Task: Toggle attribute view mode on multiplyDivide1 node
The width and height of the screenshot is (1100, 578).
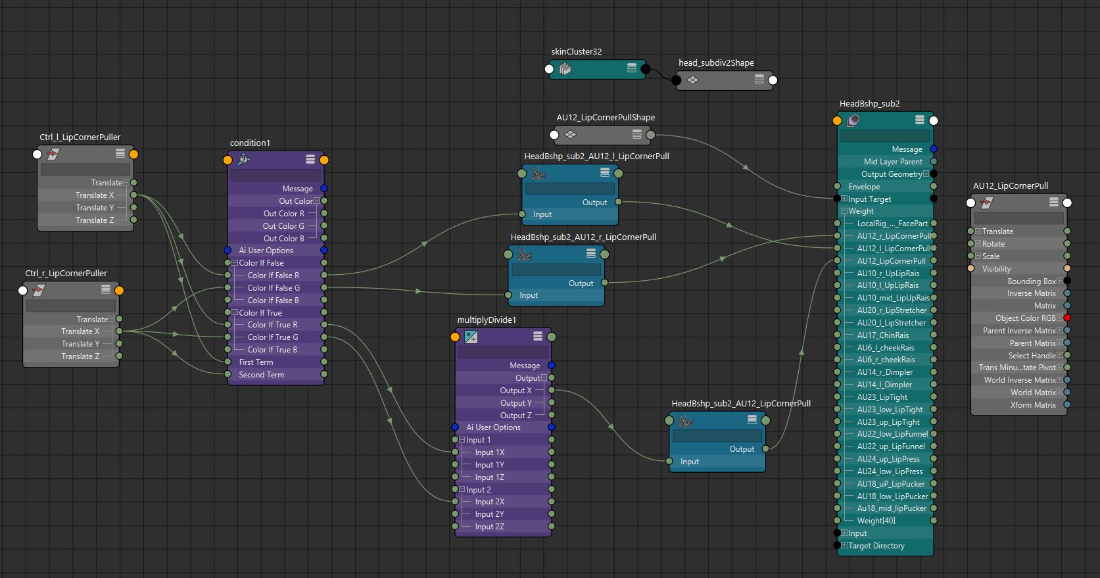Action: click(x=538, y=337)
